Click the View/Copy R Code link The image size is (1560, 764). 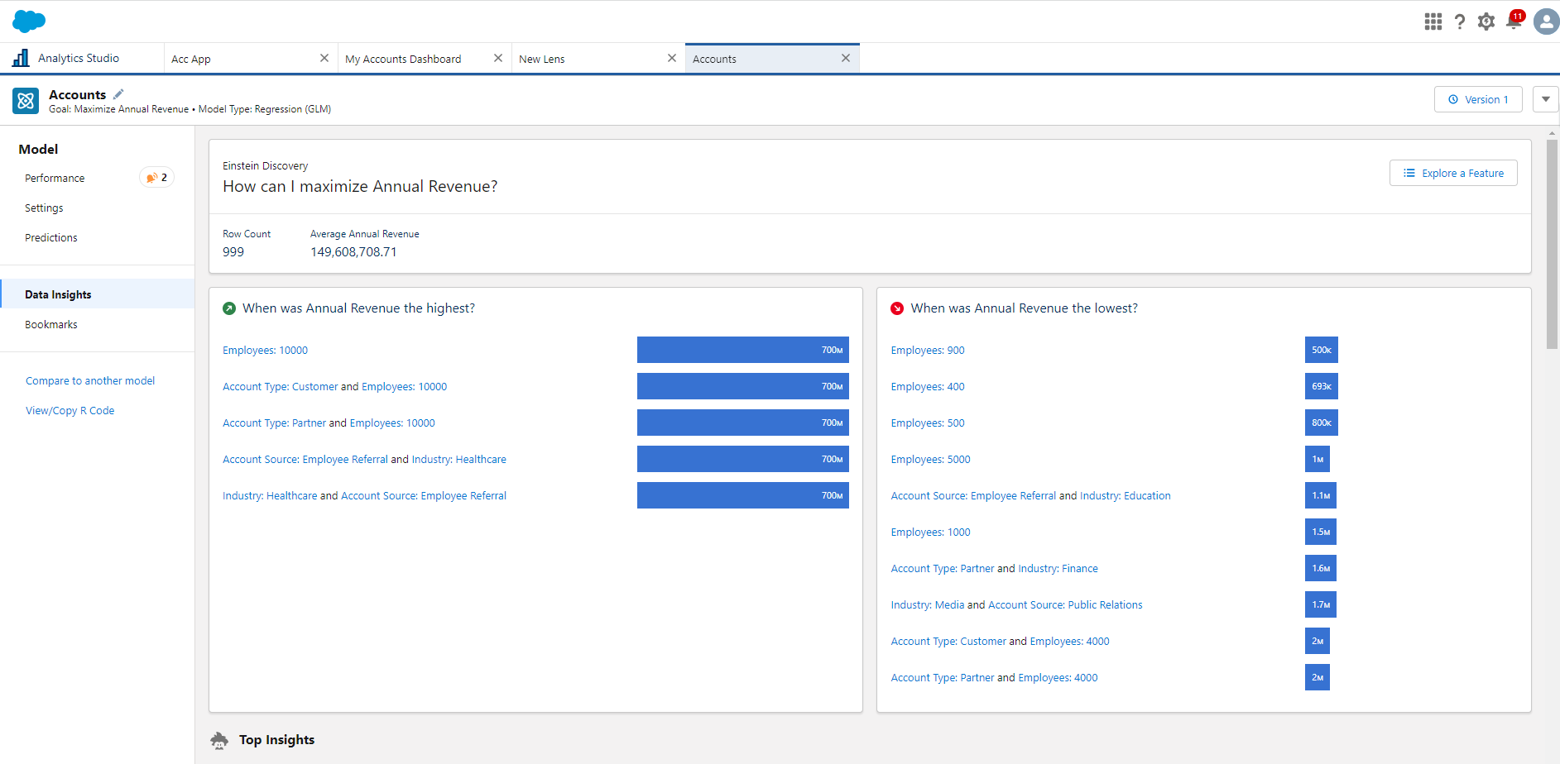coord(70,410)
